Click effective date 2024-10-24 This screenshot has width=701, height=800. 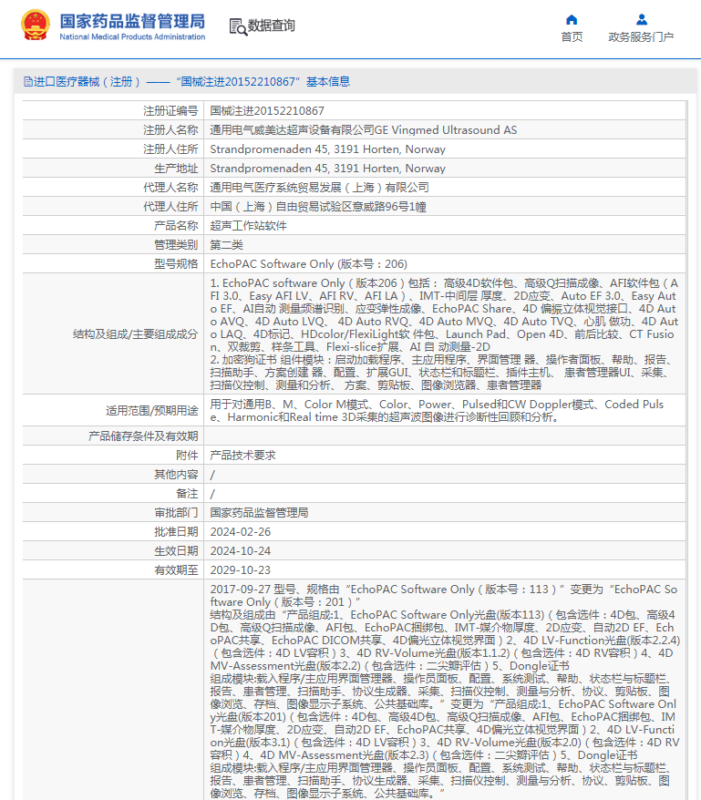pyautogui.click(x=241, y=551)
